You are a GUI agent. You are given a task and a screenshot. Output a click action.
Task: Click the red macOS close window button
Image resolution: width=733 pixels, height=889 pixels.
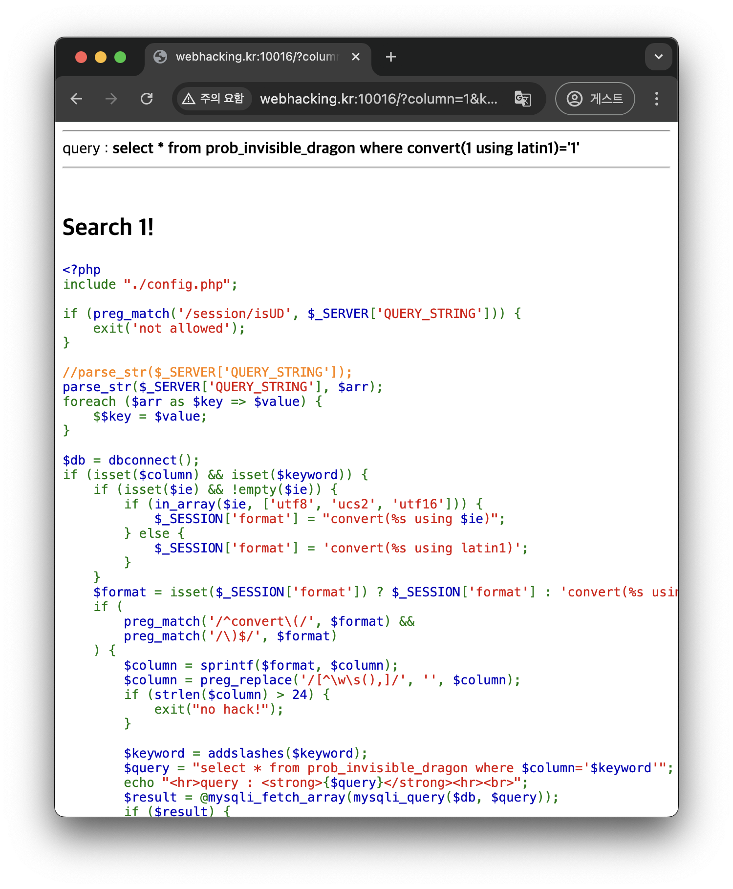pyautogui.click(x=81, y=57)
